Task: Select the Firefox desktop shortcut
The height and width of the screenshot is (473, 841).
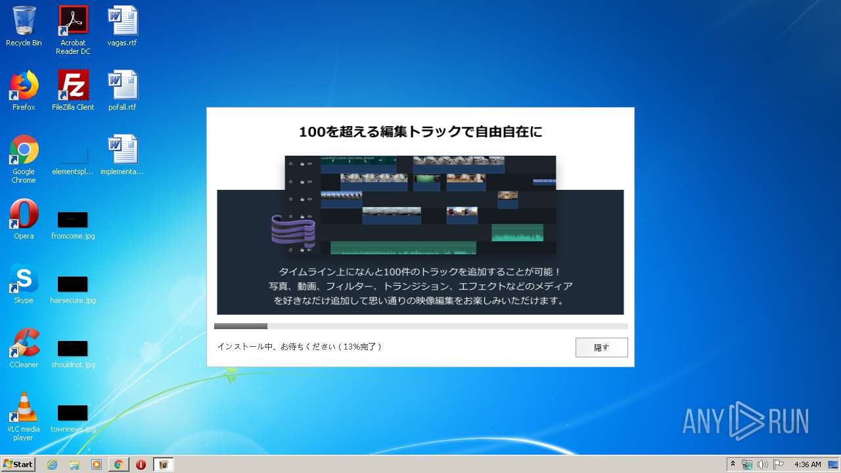Action: 24,91
